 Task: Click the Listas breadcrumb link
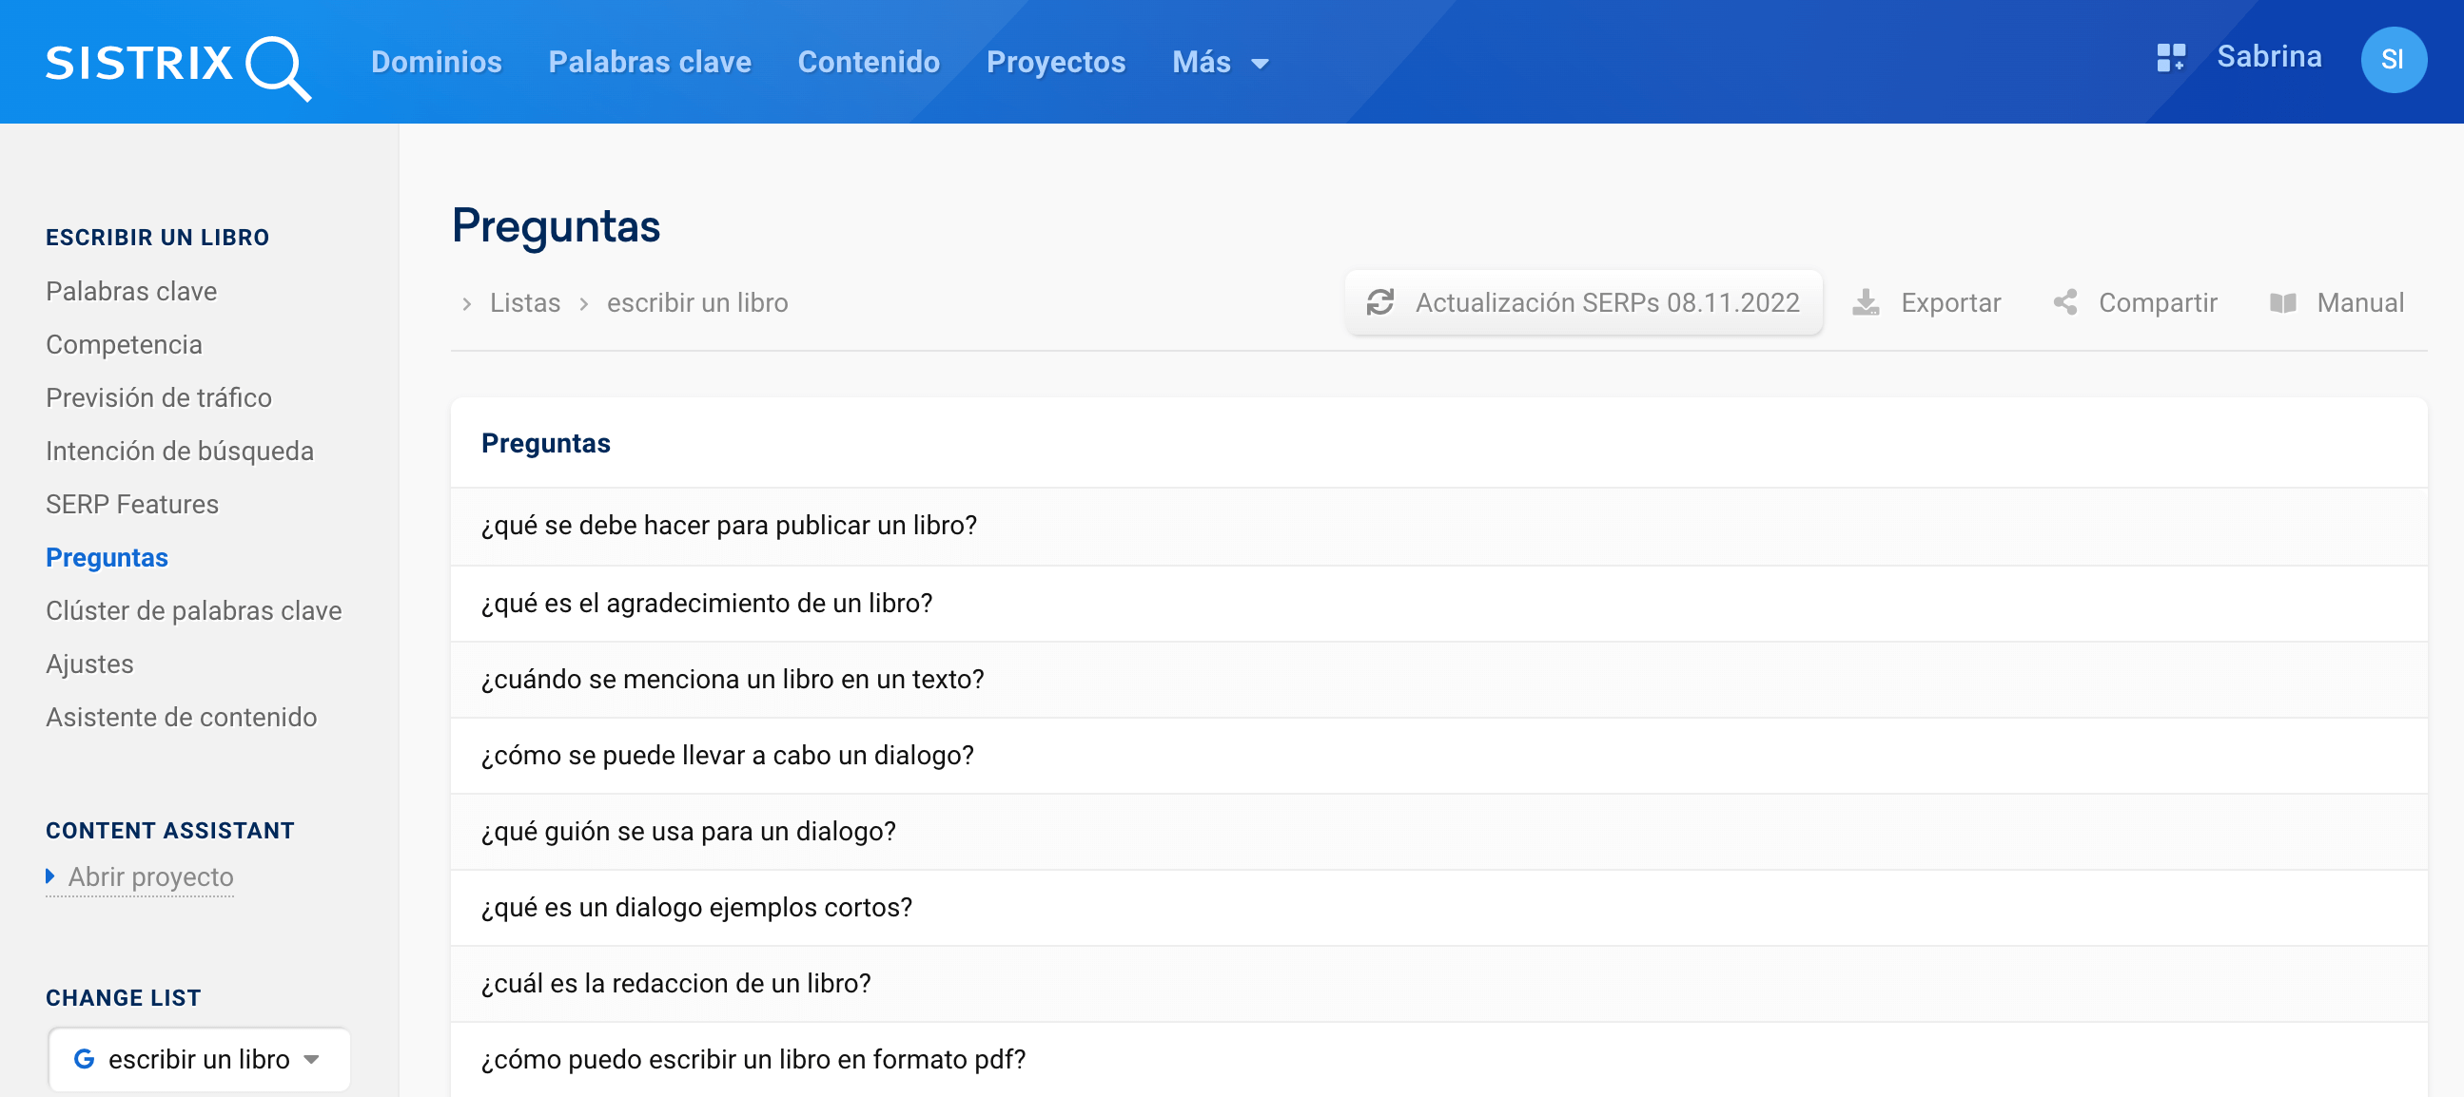point(524,303)
